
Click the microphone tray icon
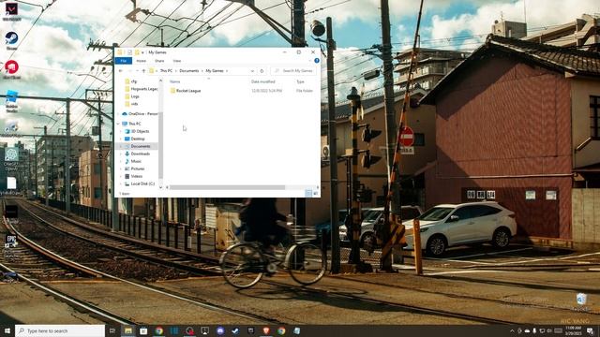click(x=534, y=330)
